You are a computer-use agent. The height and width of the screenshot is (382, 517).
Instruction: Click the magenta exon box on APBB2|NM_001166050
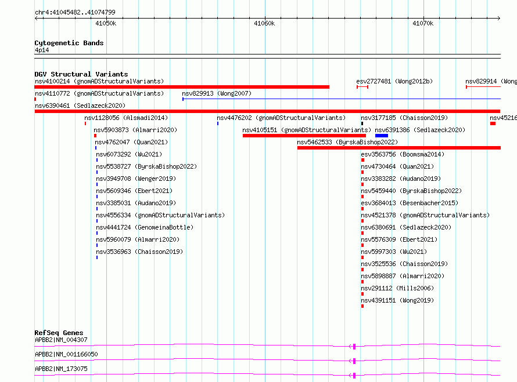click(x=354, y=361)
